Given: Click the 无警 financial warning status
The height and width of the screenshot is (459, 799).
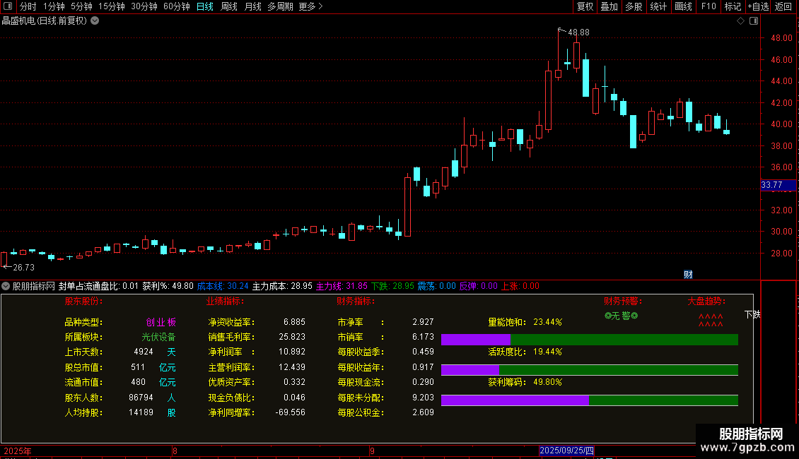Looking at the screenshot, I should [621, 316].
